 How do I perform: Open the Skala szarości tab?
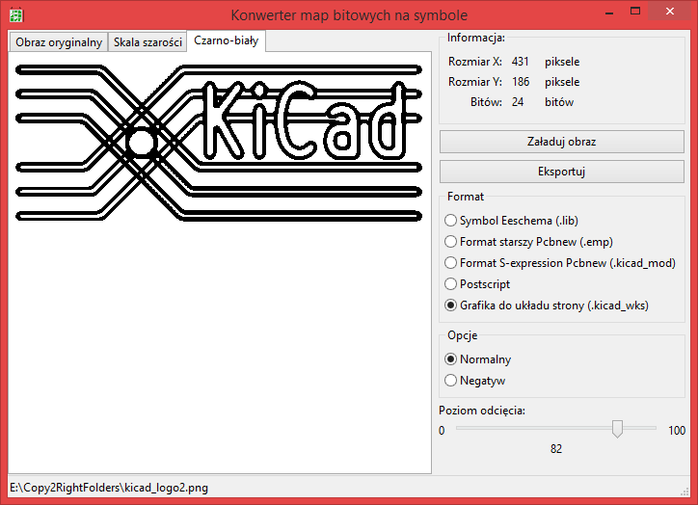(148, 42)
